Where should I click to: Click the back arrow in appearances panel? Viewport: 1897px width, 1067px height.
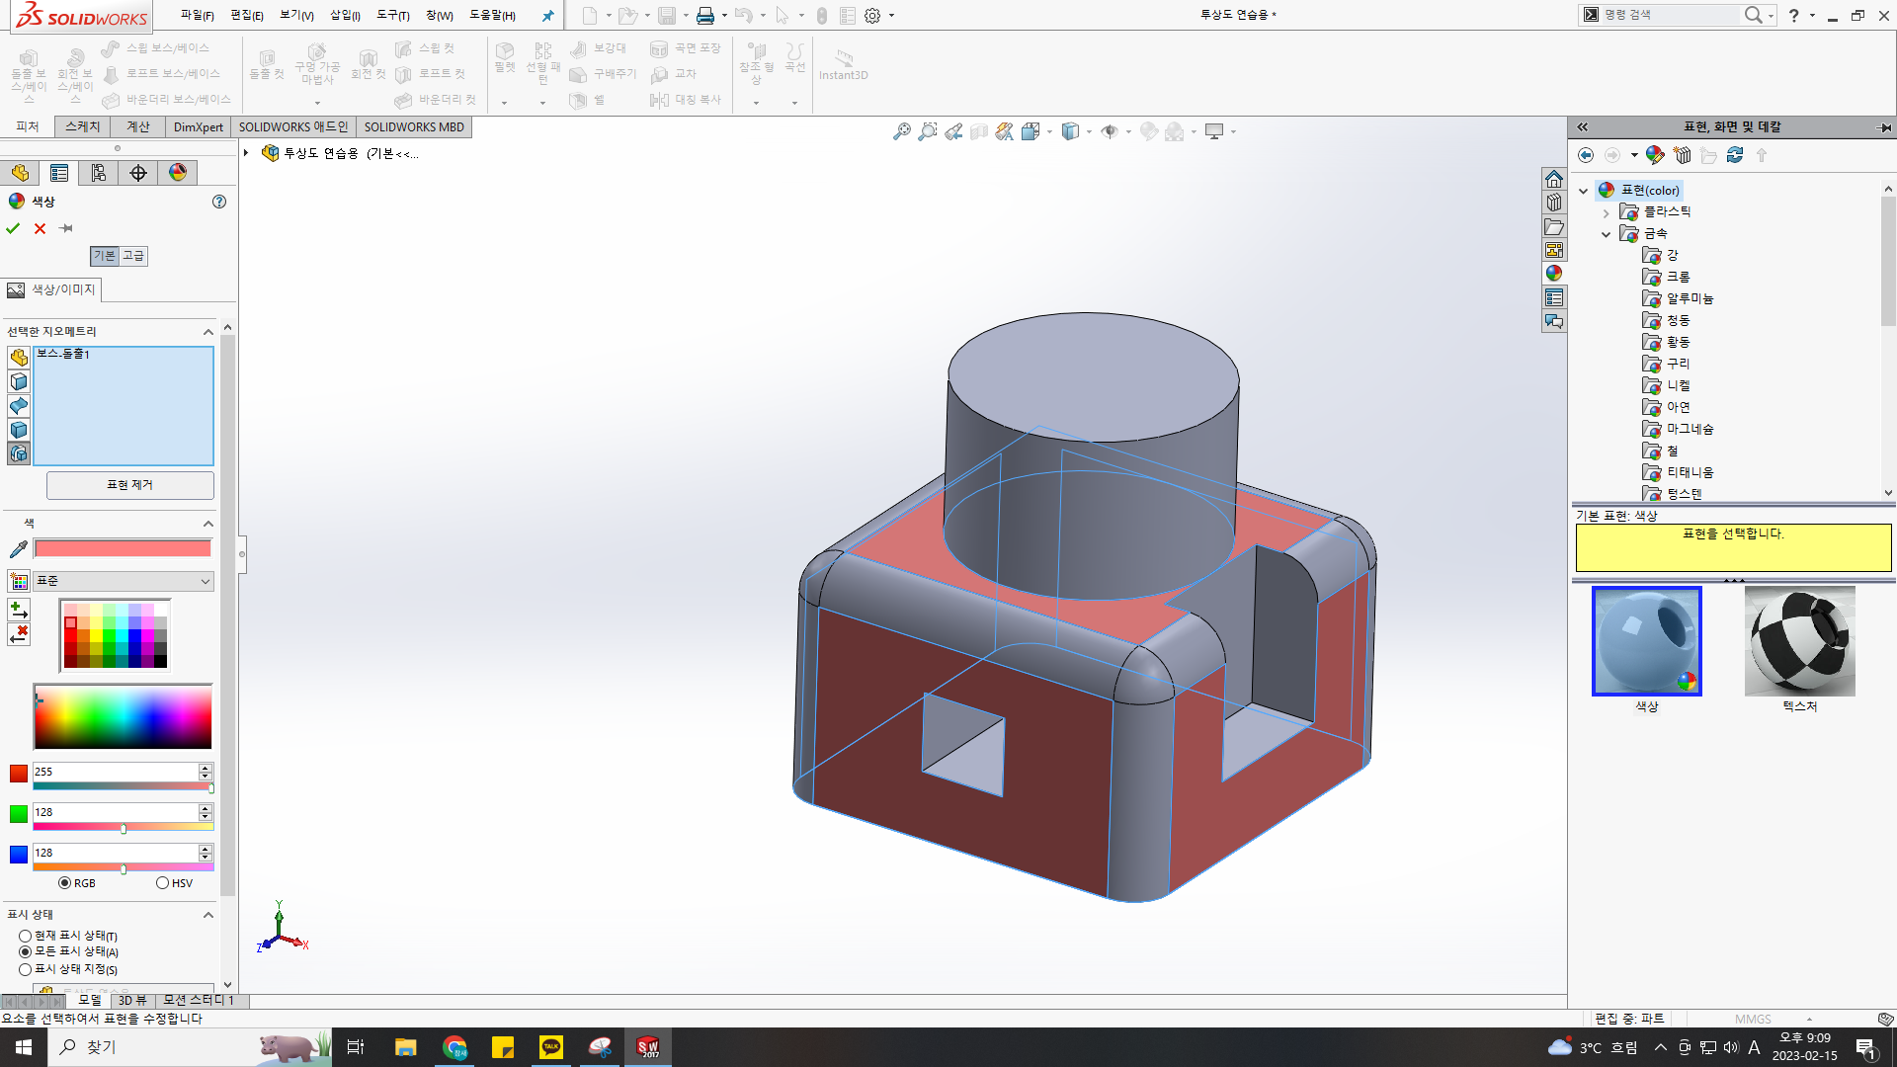click(x=1586, y=155)
